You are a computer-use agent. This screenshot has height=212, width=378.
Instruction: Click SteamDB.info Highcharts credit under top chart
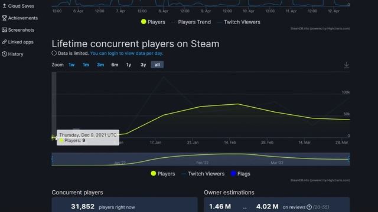click(x=320, y=29)
